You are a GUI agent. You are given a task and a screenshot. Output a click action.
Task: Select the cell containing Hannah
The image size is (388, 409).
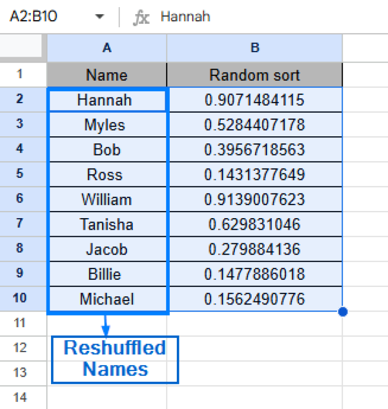107,100
